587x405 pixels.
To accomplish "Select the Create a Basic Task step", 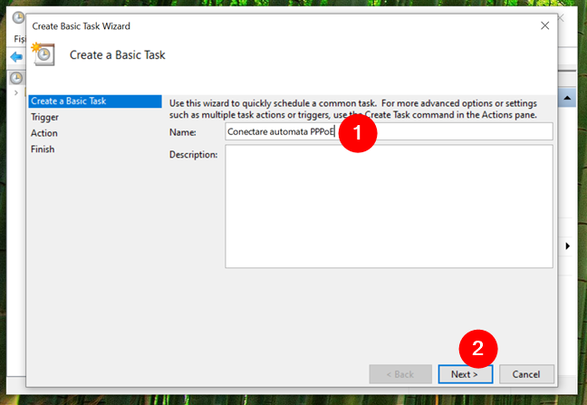I will tap(95, 101).
